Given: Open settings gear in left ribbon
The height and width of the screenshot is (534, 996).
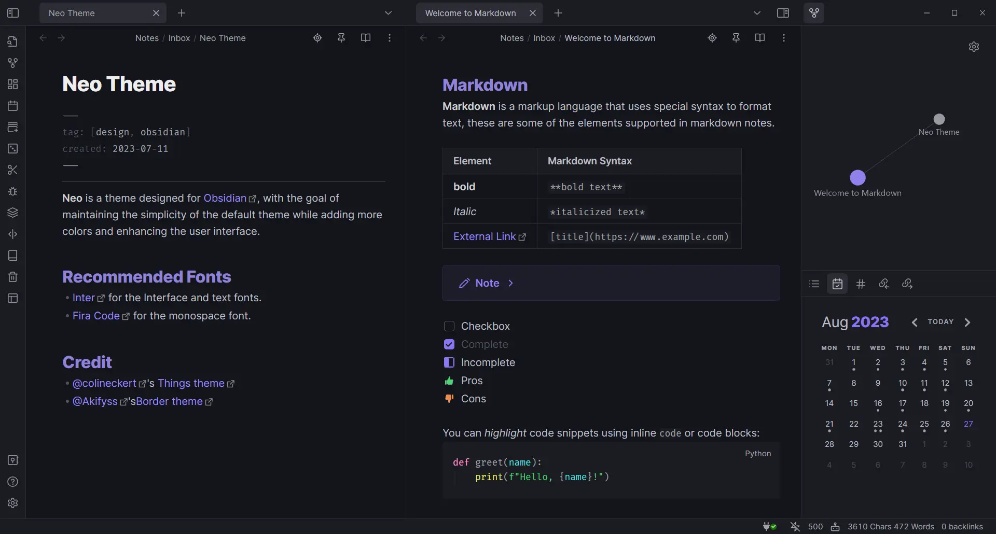Looking at the screenshot, I should pos(13,503).
